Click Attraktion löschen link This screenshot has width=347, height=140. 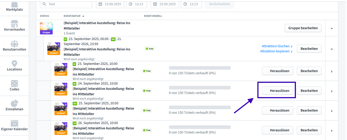pyautogui.click(x=277, y=46)
